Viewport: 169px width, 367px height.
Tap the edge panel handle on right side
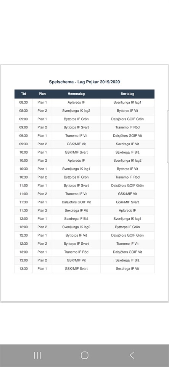coord(168,136)
